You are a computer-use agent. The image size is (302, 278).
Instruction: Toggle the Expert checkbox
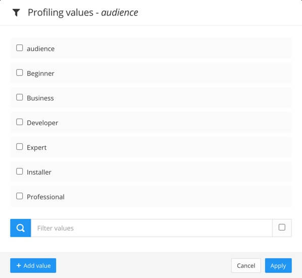point(20,147)
